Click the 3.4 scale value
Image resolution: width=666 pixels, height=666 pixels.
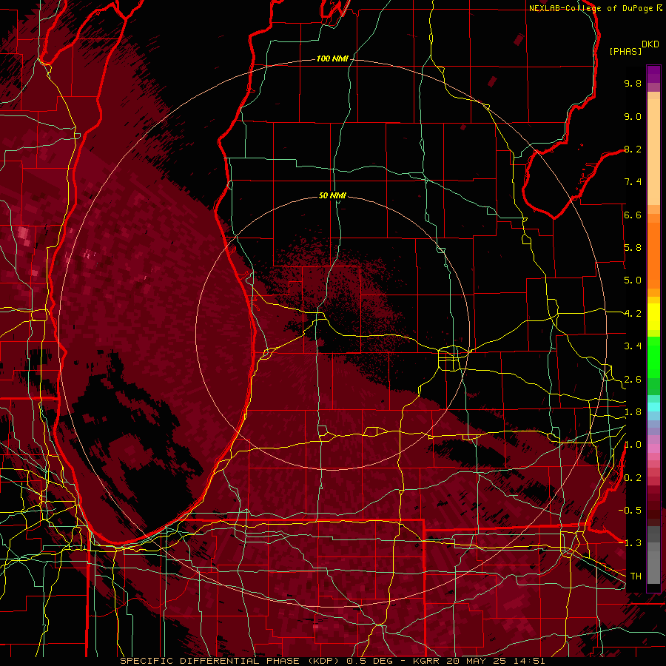click(633, 346)
